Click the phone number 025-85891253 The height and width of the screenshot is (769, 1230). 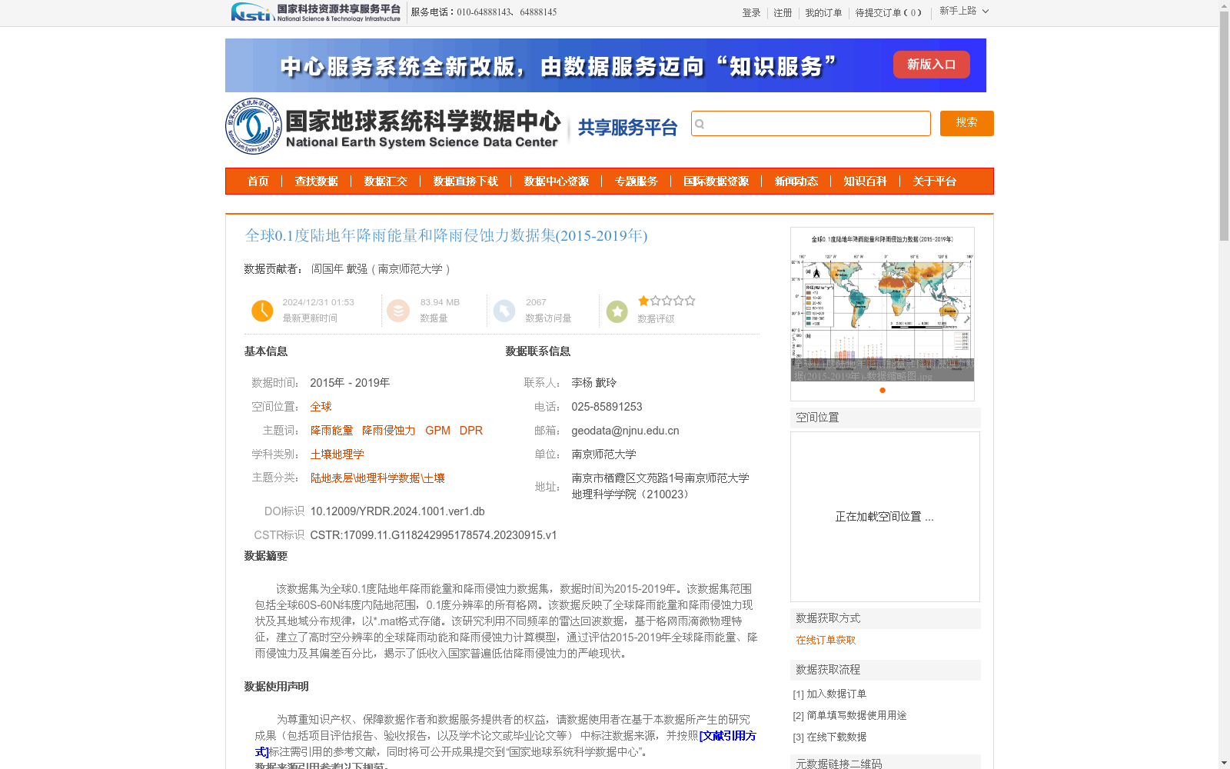[607, 407]
